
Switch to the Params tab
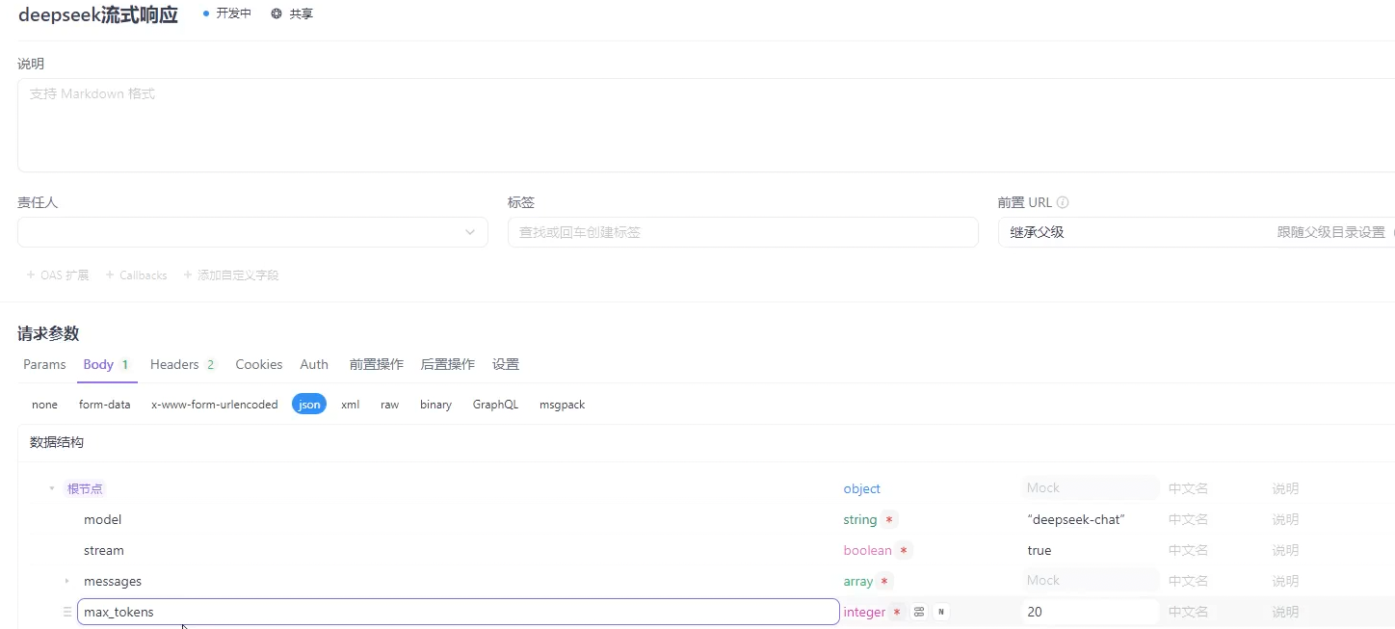point(44,364)
